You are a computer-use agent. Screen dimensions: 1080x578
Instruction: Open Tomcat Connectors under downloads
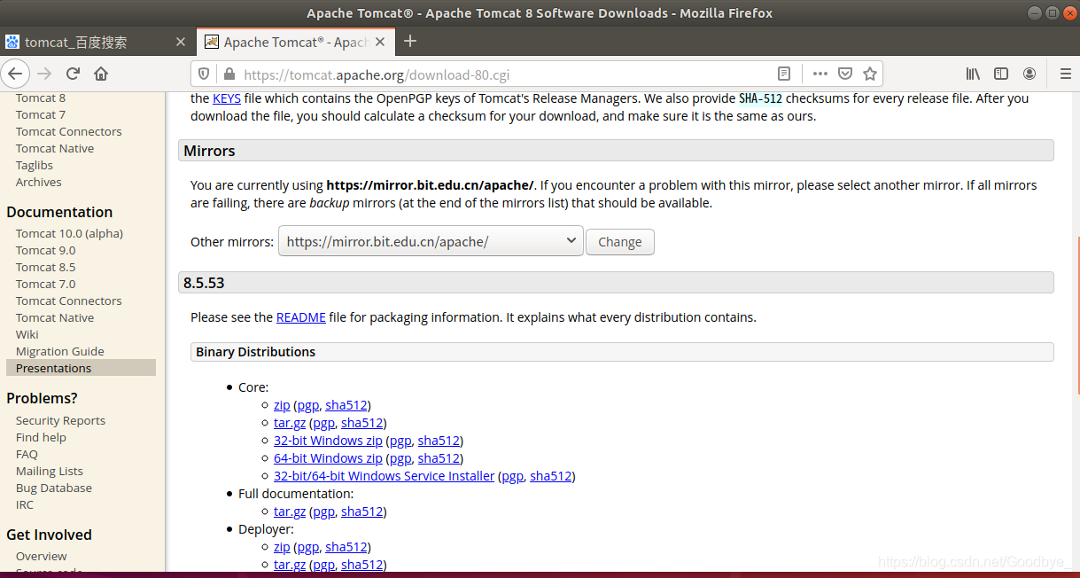pos(69,132)
